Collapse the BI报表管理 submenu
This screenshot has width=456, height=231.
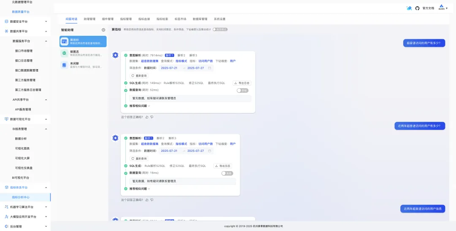[46, 129]
